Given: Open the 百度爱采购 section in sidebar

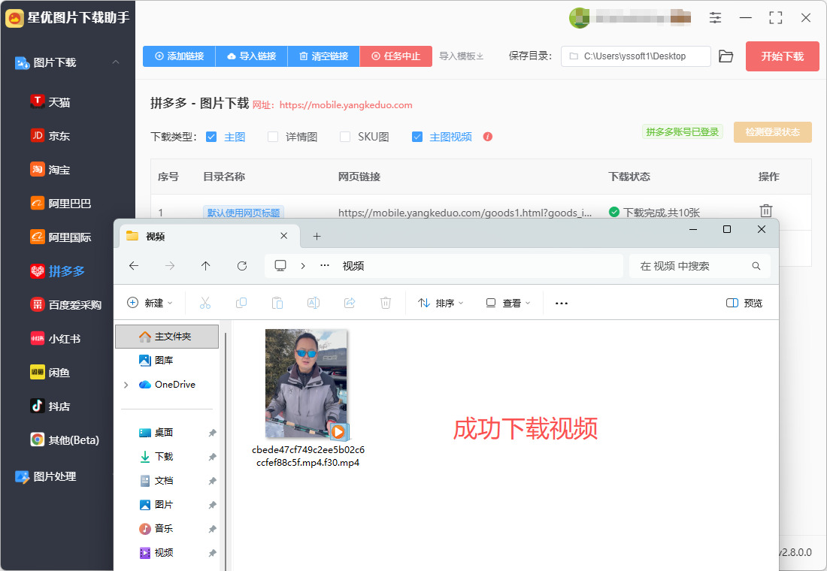Looking at the screenshot, I should 66,305.
